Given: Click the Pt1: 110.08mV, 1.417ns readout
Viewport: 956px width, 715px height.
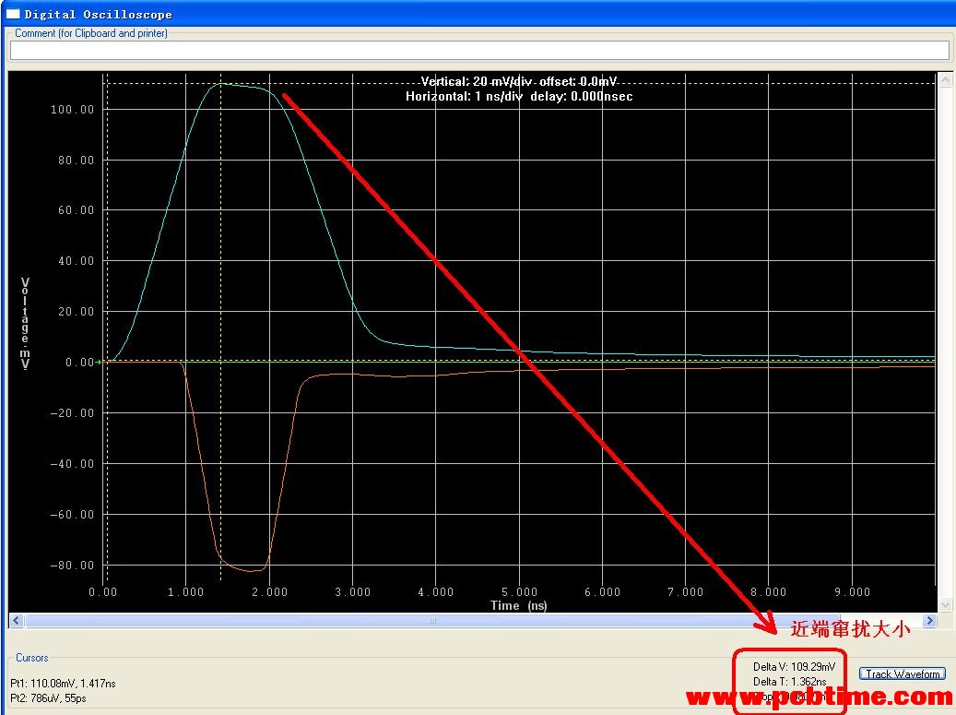Looking at the screenshot, I should pyautogui.click(x=63, y=684).
